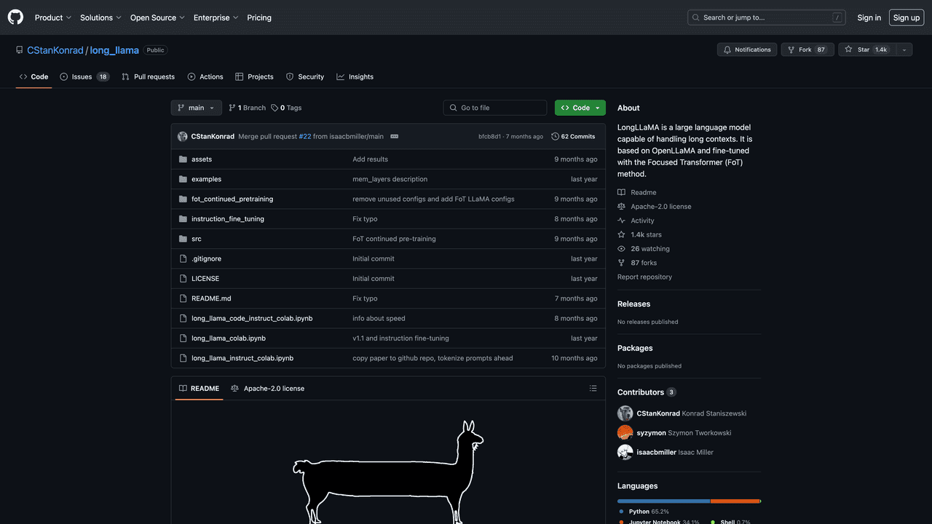
Task: Click the Go to file search box
Action: point(495,108)
